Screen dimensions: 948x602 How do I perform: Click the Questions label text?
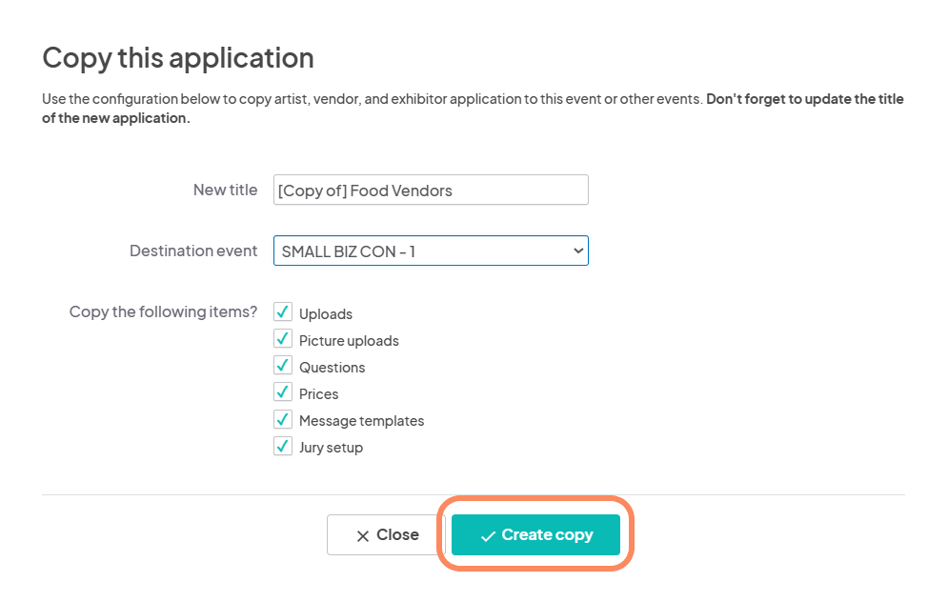coord(331,367)
